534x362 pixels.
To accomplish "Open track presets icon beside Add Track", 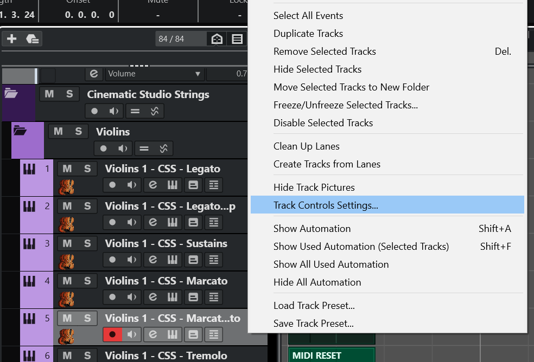I will pyautogui.click(x=33, y=38).
